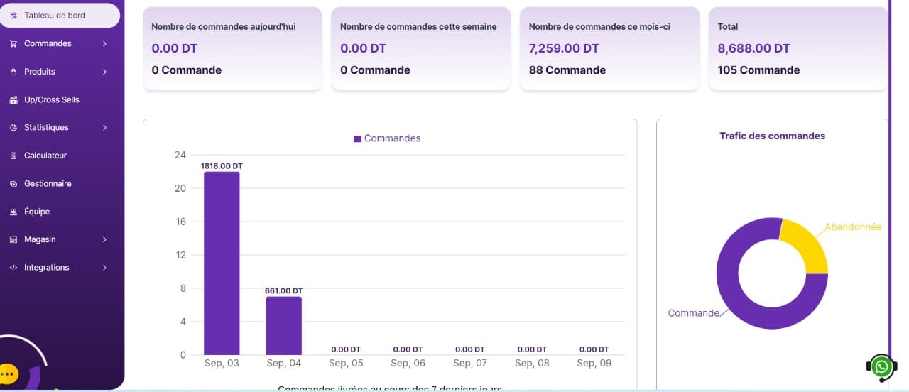Image resolution: width=909 pixels, height=392 pixels.
Task: Expand the Commandes submenu chevron
Action: (x=104, y=44)
